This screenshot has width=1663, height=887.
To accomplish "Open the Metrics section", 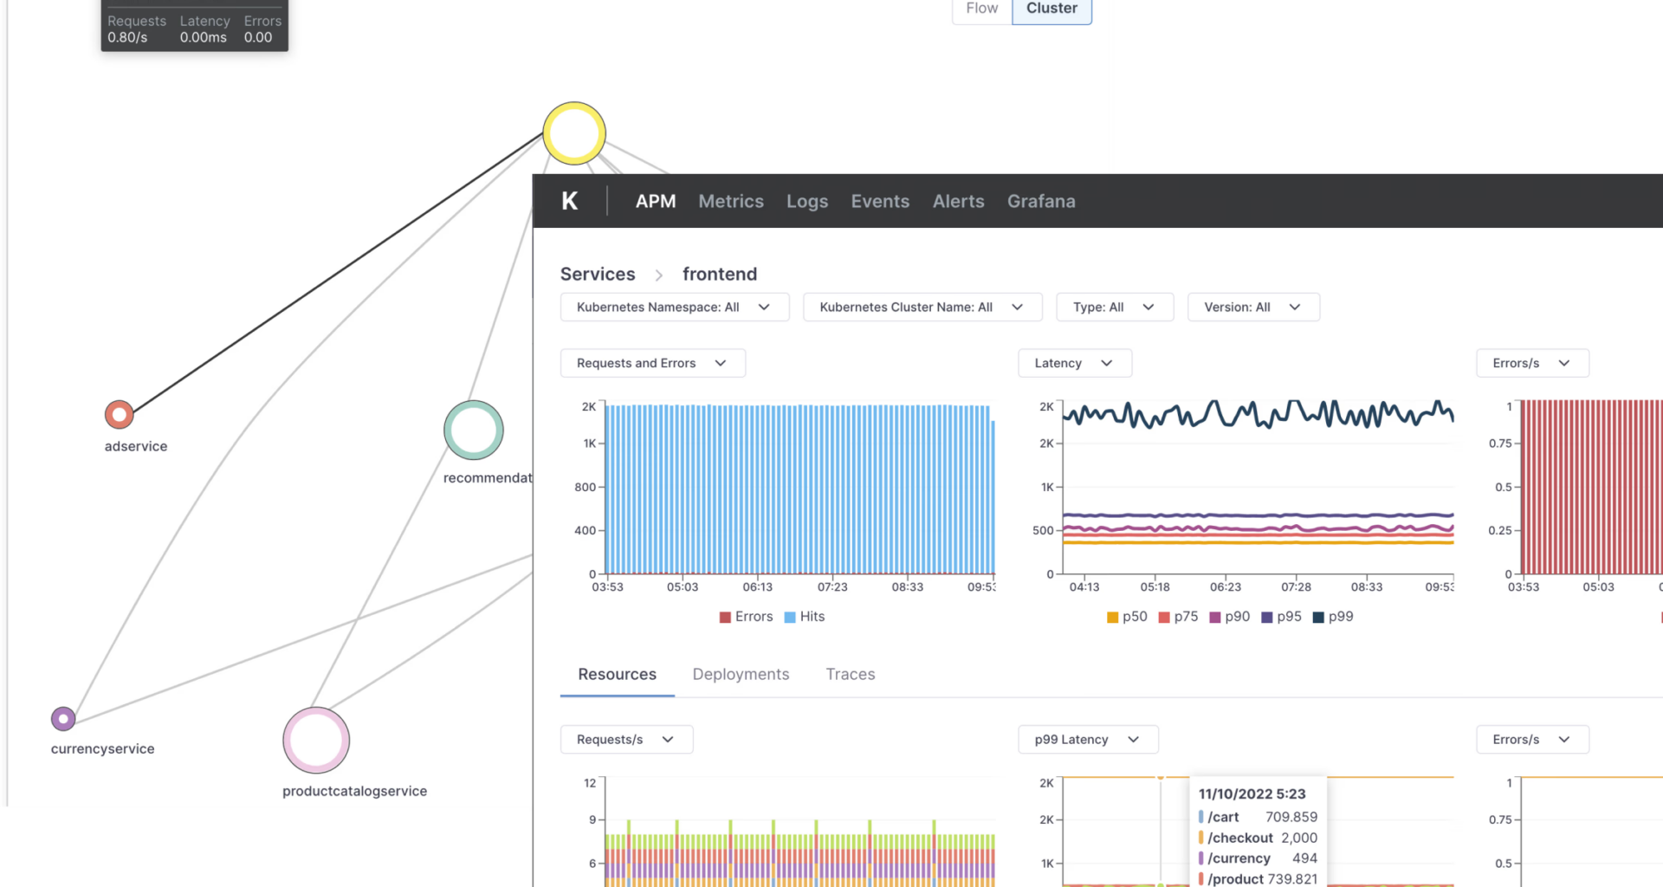I will click(x=731, y=201).
